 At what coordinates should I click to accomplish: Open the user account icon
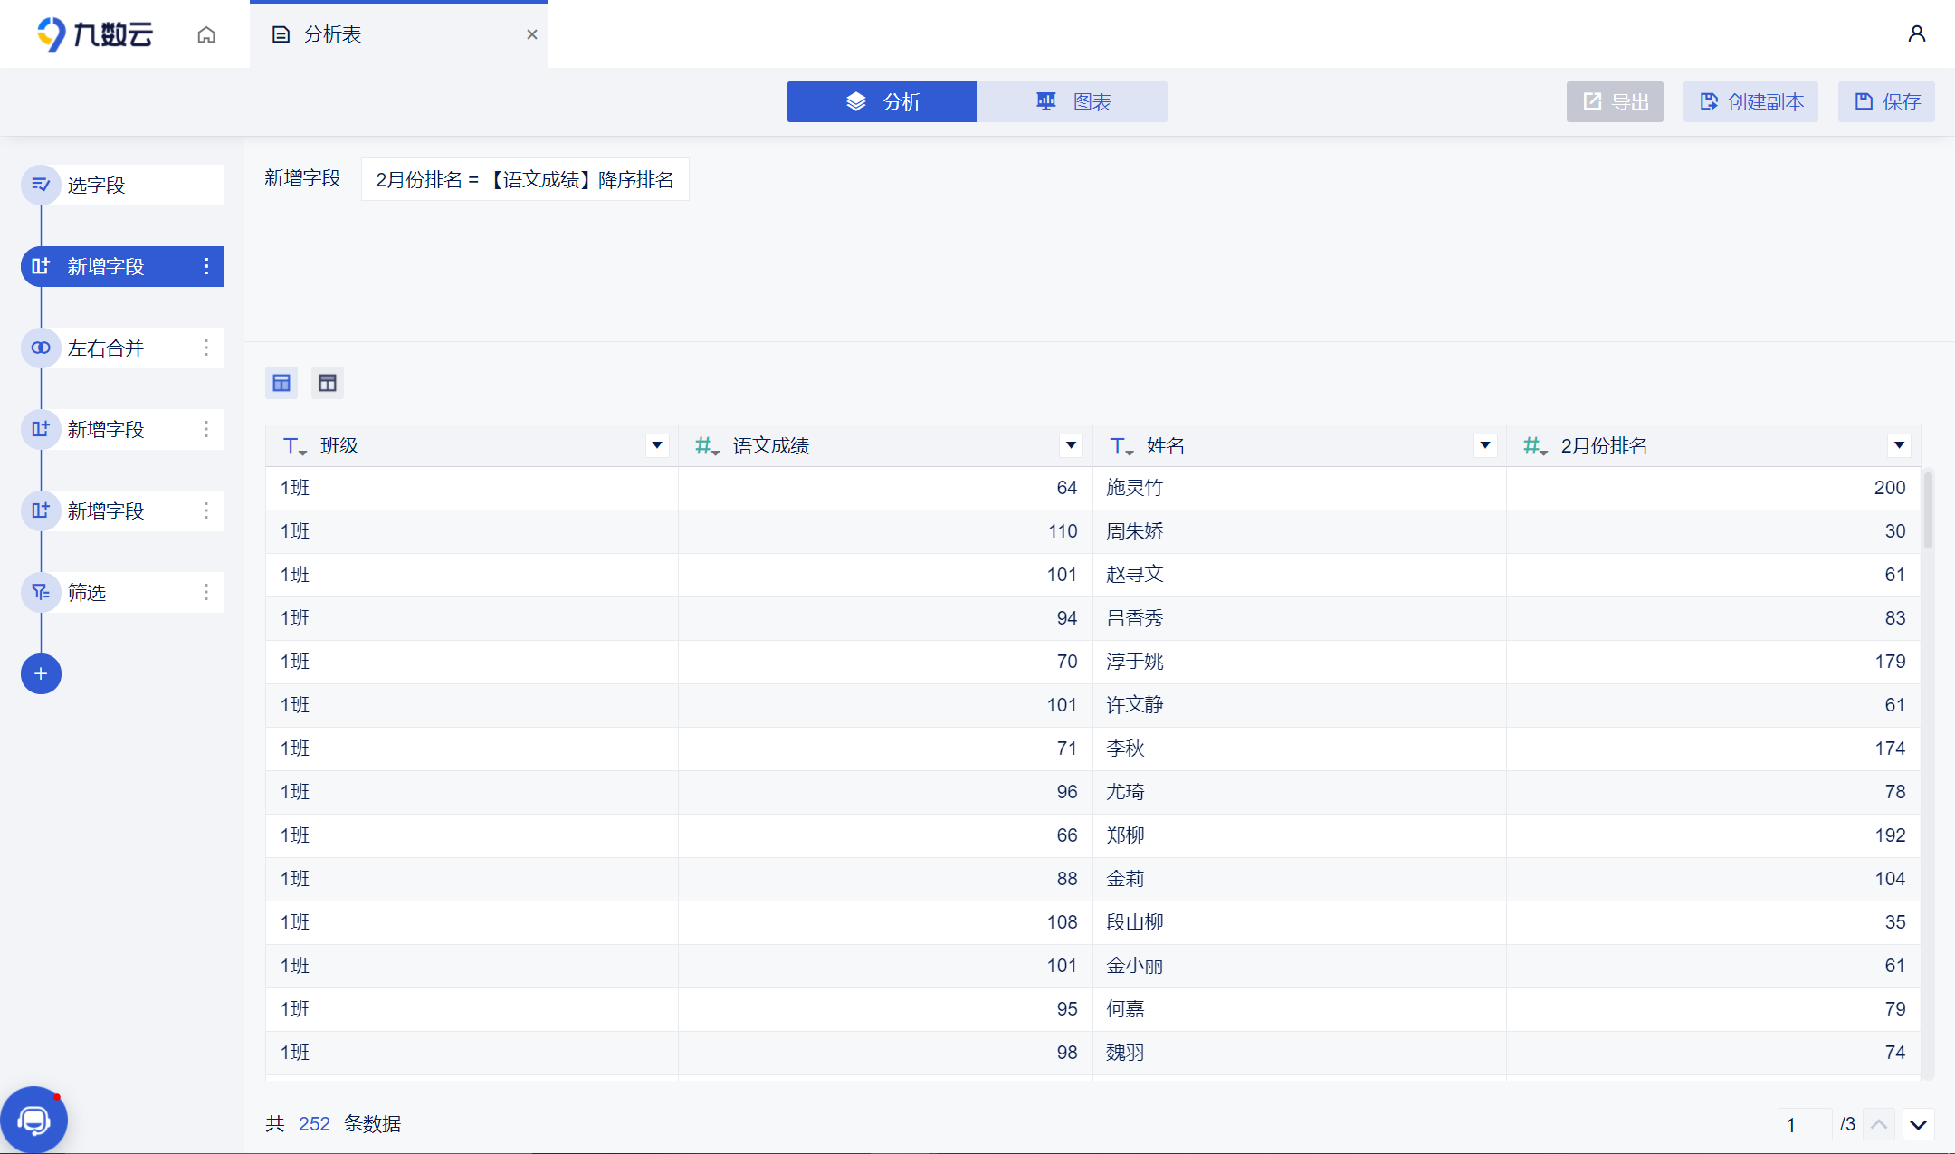pos(1916,33)
